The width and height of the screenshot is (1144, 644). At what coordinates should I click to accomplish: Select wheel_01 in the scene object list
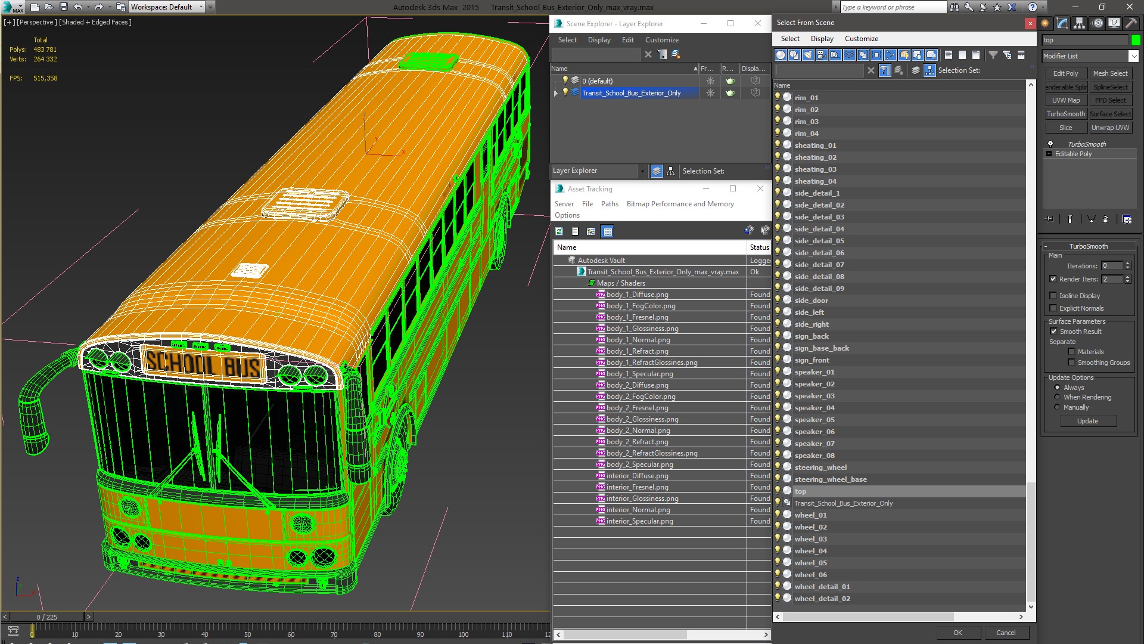811,514
